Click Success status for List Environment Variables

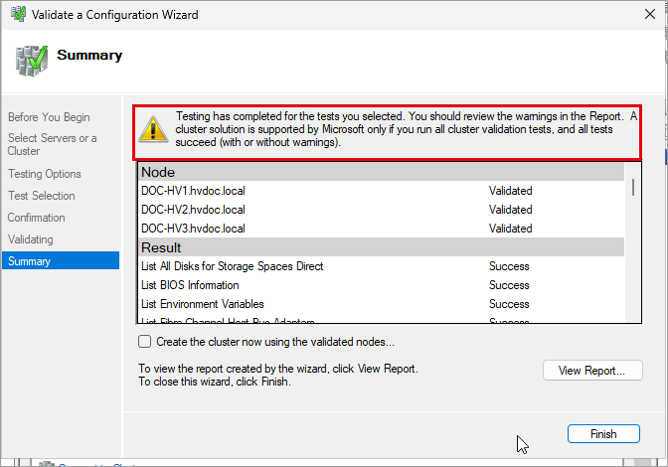click(x=509, y=304)
